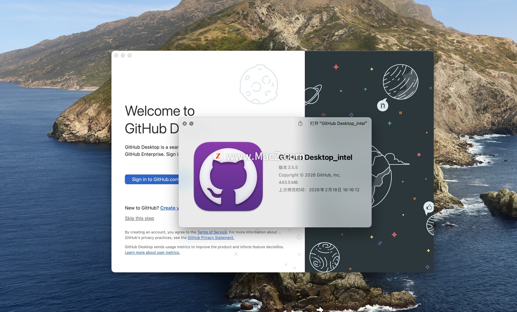Click the ringed Saturn planet illustration
This screenshot has width=517, height=312.
coord(313,95)
